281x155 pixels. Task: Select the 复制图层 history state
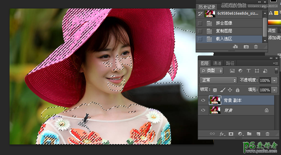click(x=224, y=31)
